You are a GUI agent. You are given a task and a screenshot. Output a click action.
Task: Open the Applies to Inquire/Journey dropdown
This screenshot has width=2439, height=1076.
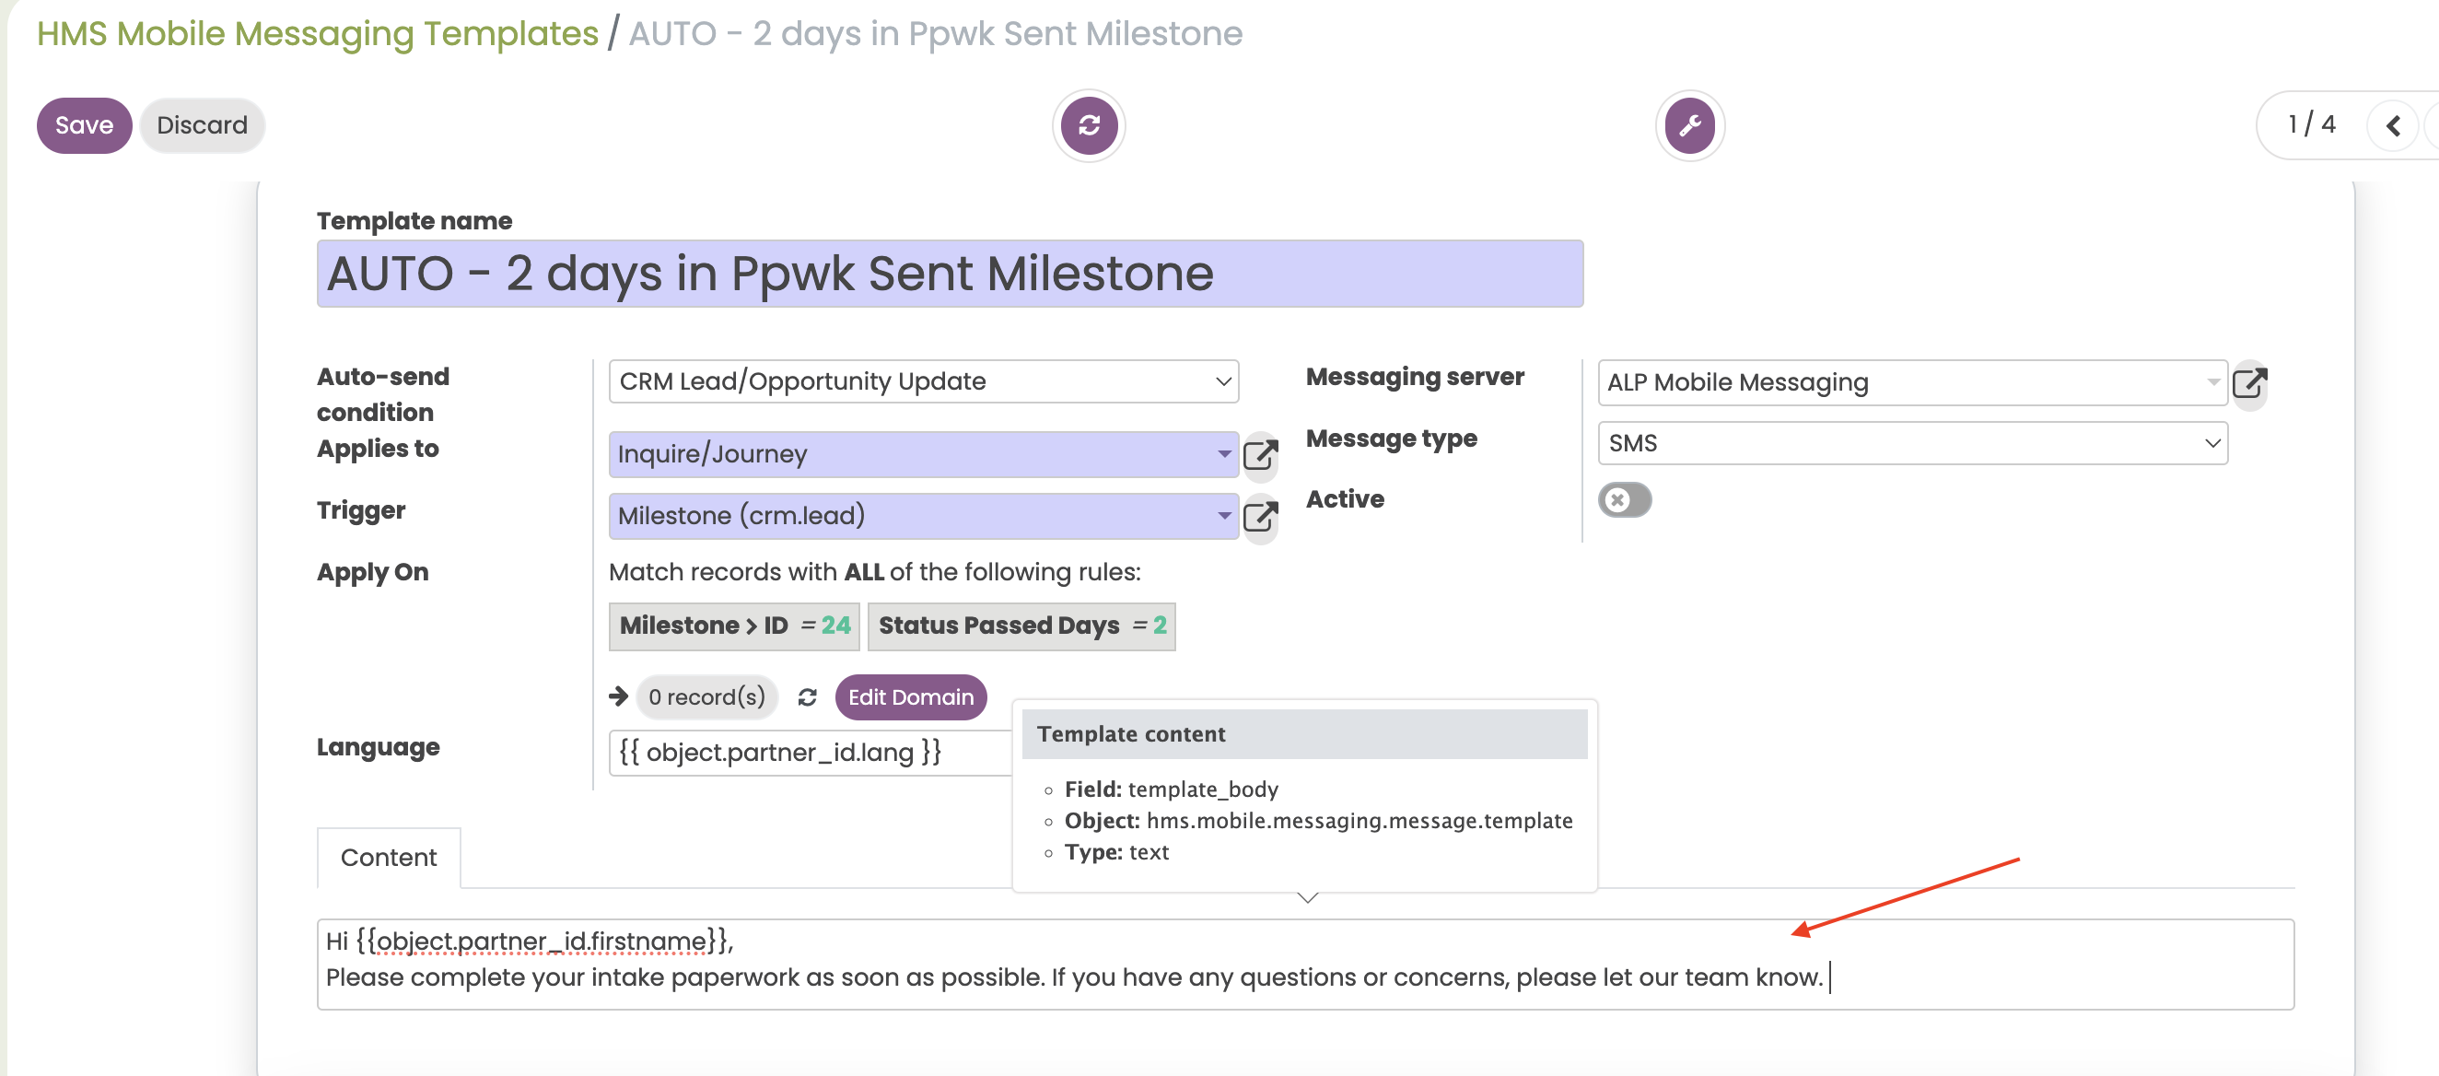pyautogui.click(x=923, y=455)
